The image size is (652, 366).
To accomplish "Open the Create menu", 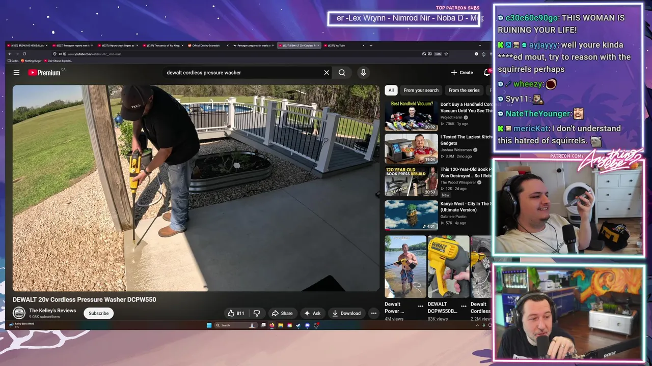I will point(462,73).
